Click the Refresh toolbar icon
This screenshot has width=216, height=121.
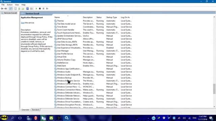[19, 8]
